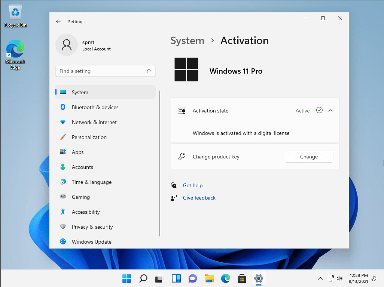Image resolution: width=384 pixels, height=287 pixels.
Task: Click the Get help headset icon
Action: [174, 185]
